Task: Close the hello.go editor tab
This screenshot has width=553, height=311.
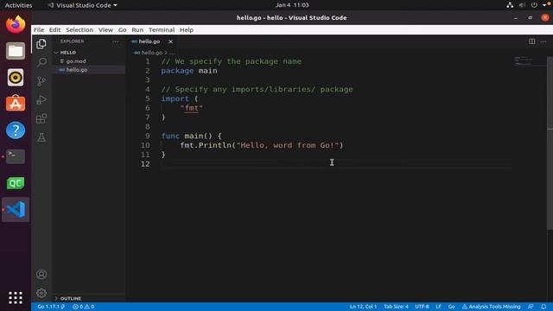Action: pyautogui.click(x=170, y=41)
